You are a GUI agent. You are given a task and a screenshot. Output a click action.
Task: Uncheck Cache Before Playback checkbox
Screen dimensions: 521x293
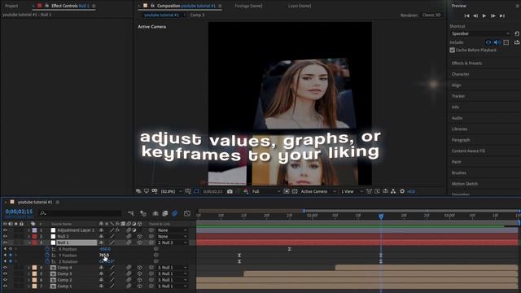point(453,50)
